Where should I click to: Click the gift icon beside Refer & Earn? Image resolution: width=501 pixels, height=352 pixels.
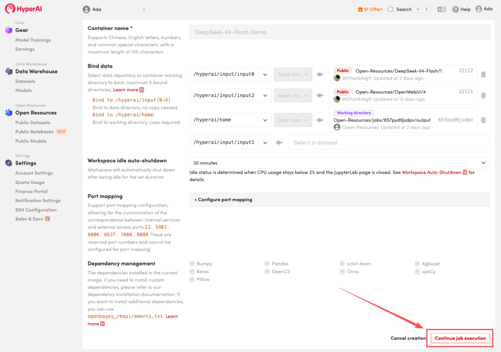click(48, 219)
